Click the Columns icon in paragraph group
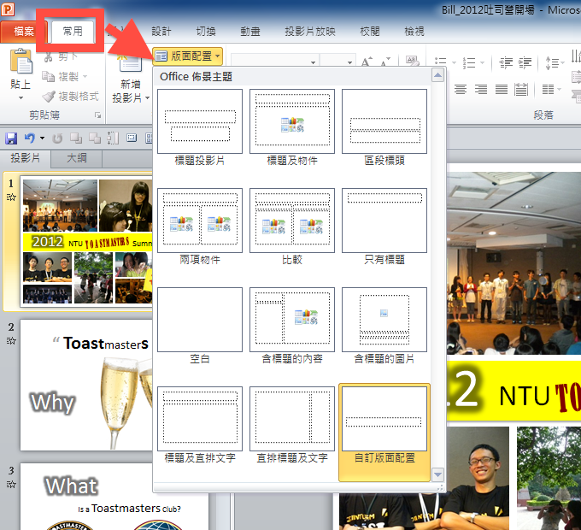Viewport: 581px width, 530px height. pyautogui.click(x=548, y=89)
